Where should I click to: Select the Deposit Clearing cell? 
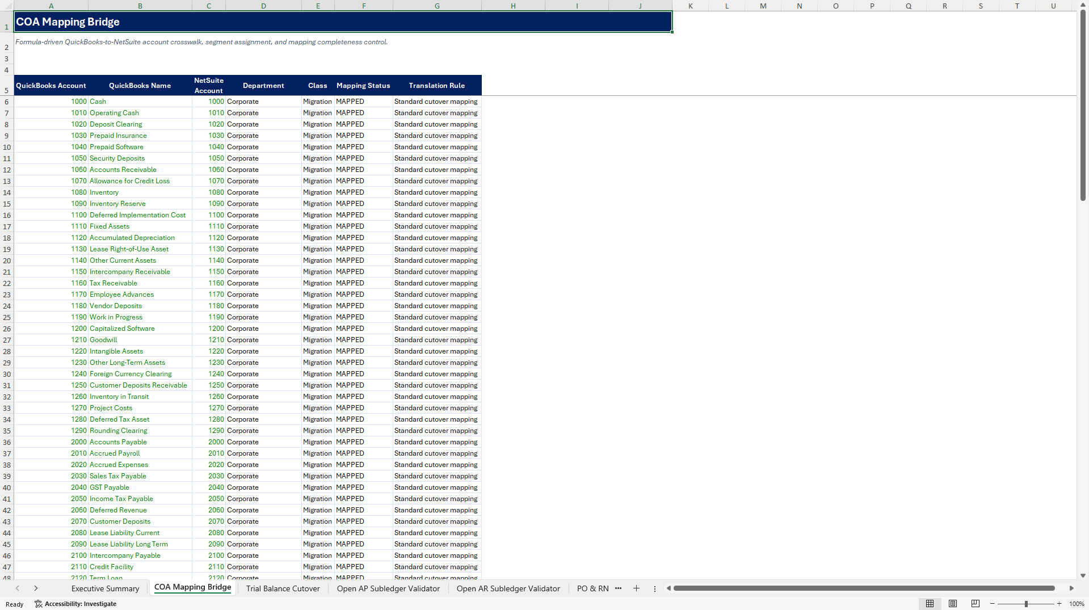(x=140, y=124)
